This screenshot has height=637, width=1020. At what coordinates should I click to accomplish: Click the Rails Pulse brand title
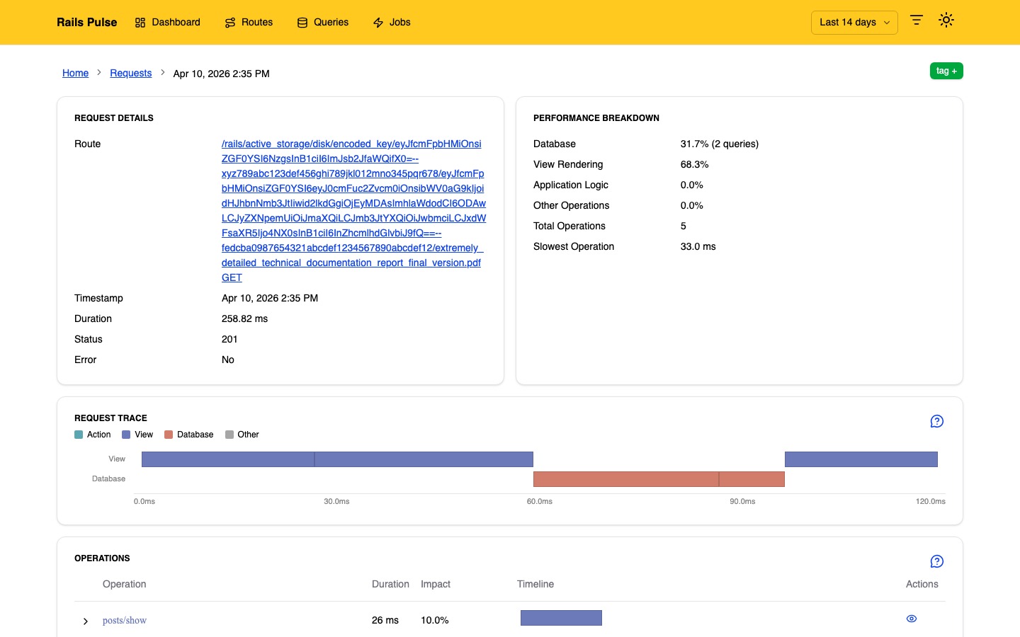(86, 22)
